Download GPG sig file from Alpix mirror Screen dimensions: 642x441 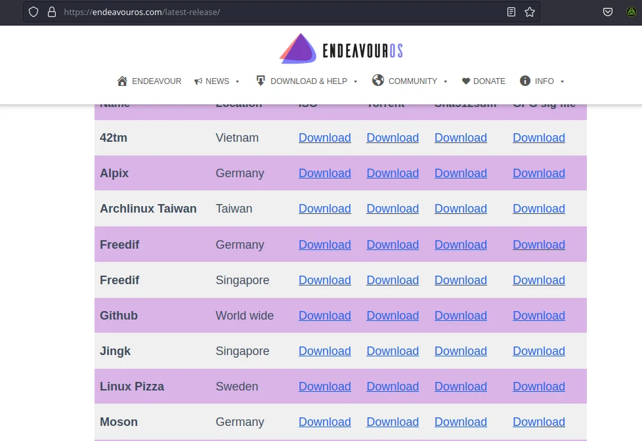click(539, 173)
